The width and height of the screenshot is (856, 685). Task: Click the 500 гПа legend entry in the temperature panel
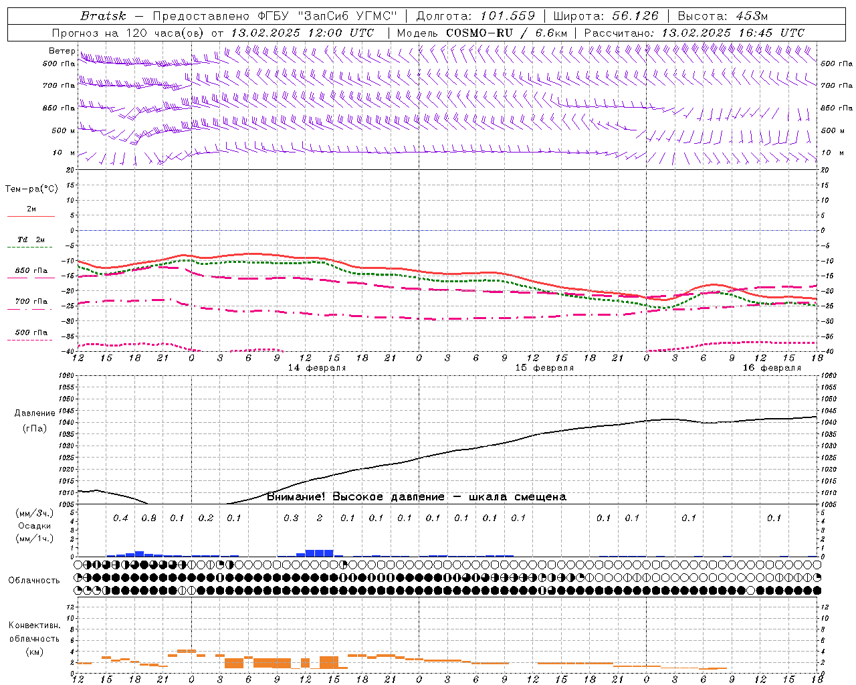pos(31,332)
